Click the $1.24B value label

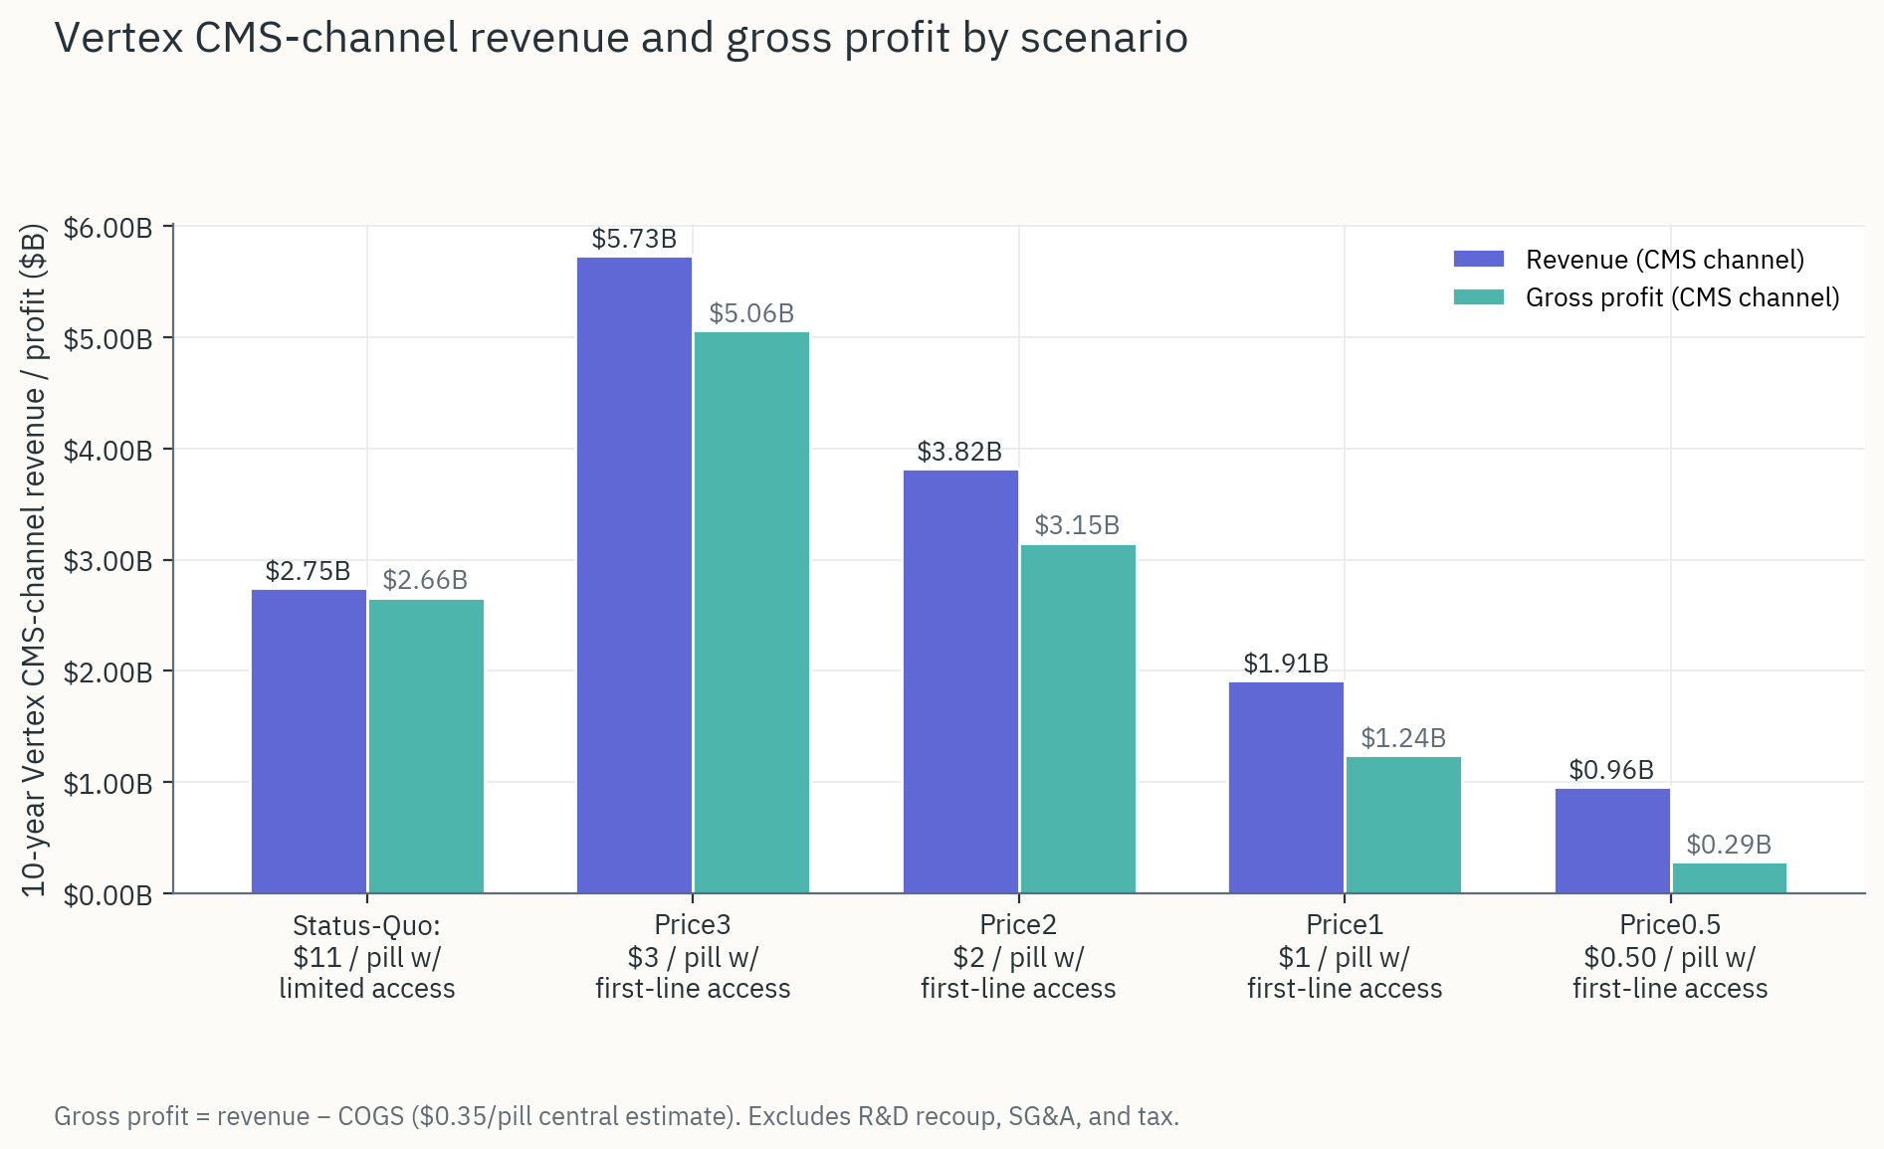pyautogui.click(x=1403, y=738)
